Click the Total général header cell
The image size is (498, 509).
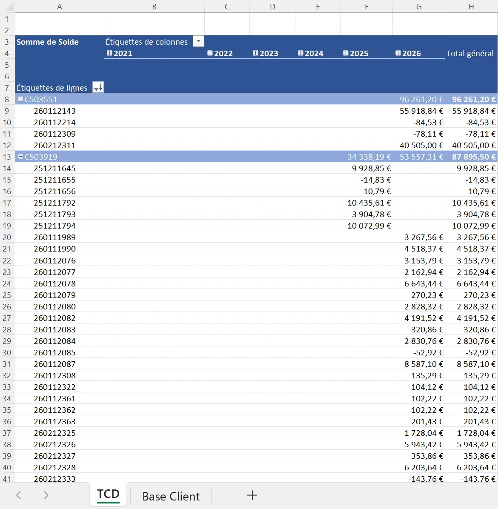click(470, 53)
